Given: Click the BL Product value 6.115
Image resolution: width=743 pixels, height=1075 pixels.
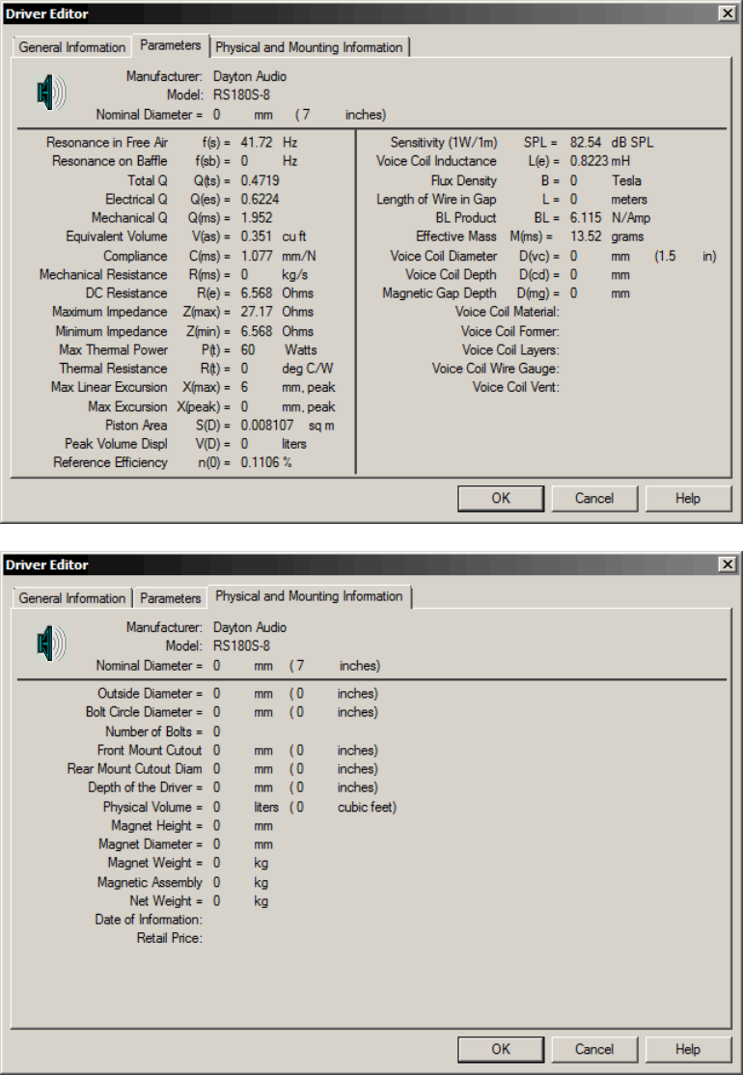Looking at the screenshot, I should pyautogui.click(x=586, y=218).
